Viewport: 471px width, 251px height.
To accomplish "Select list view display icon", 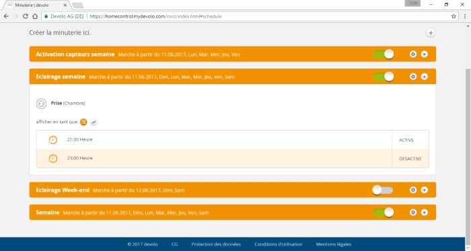I will coord(83,122).
